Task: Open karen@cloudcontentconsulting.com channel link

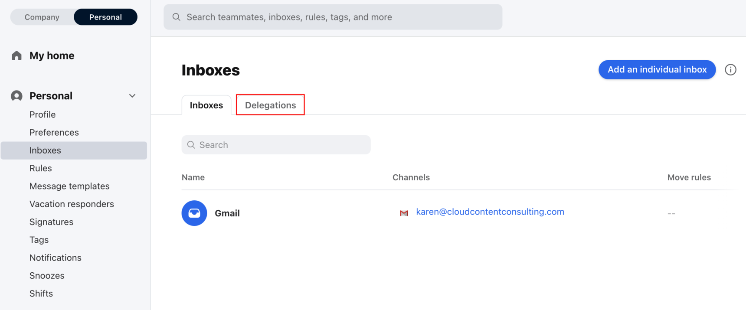Action: pos(490,212)
